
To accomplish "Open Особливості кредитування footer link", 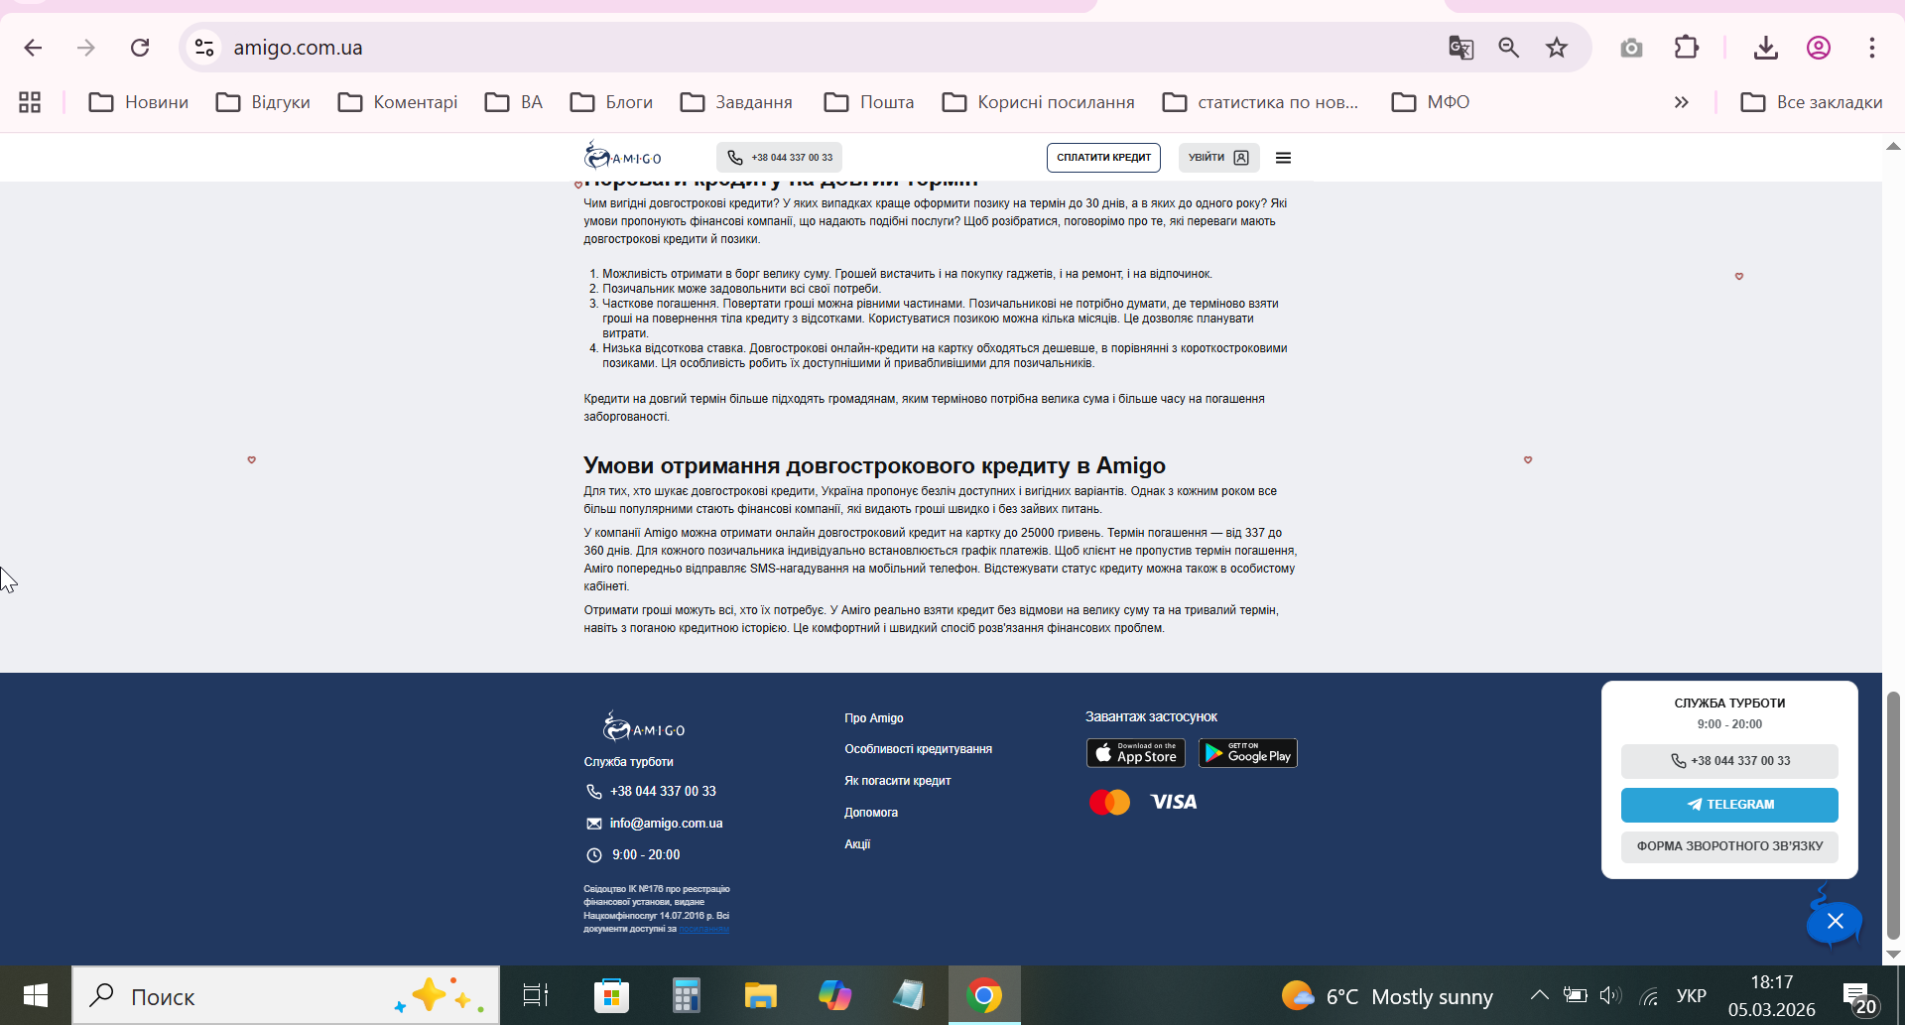I will [919, 749].
